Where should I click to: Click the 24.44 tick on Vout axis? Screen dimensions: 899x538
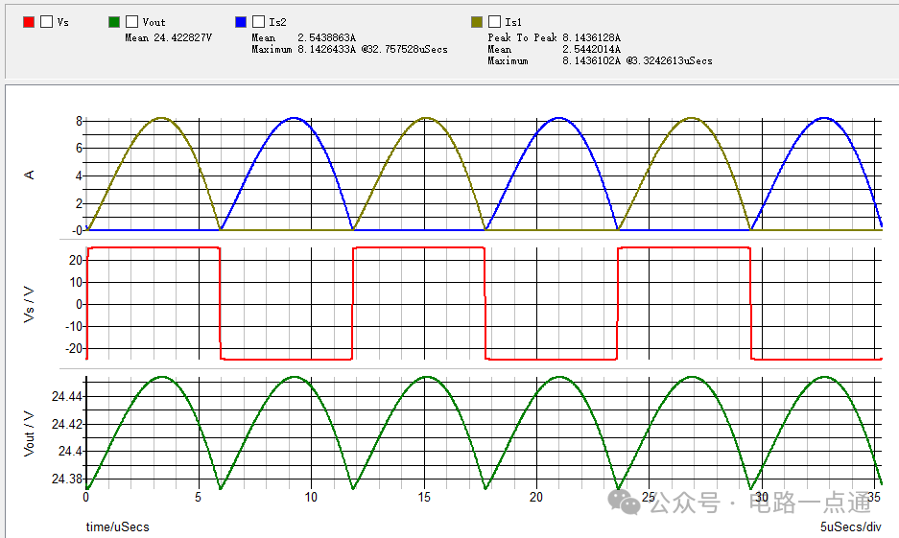(x=67, y=396)
